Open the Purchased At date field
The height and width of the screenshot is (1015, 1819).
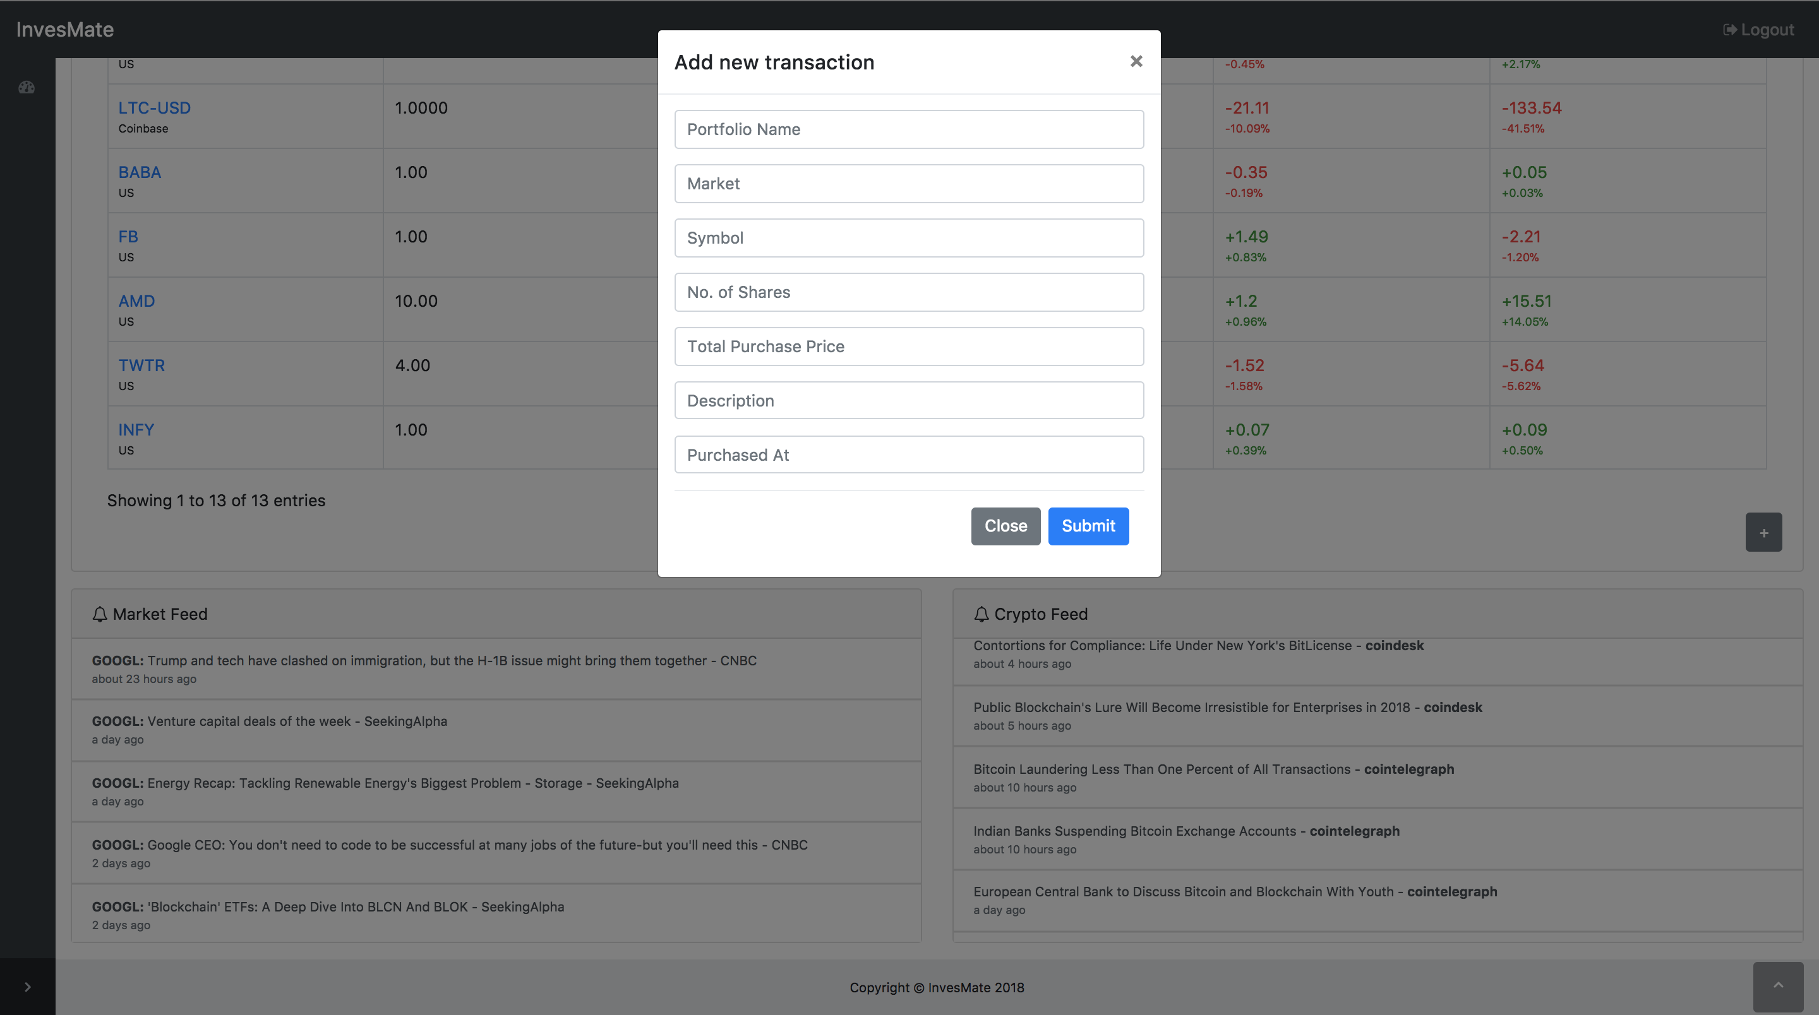(909, 455)
